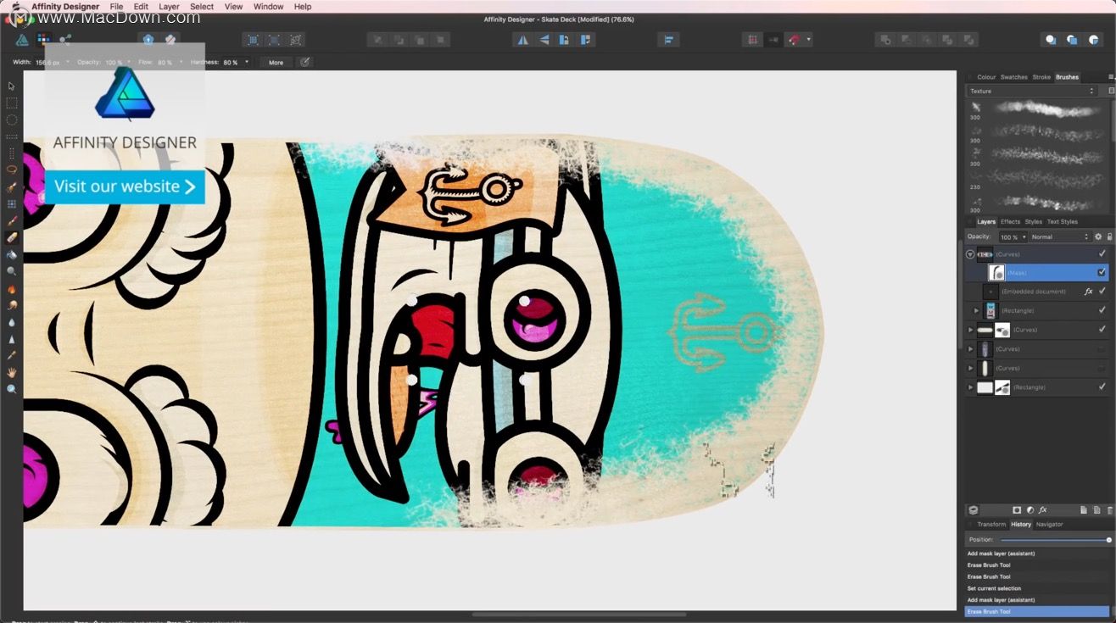Open the Affinity Designer application menu

pyautogui.click(x=65, y=6)
